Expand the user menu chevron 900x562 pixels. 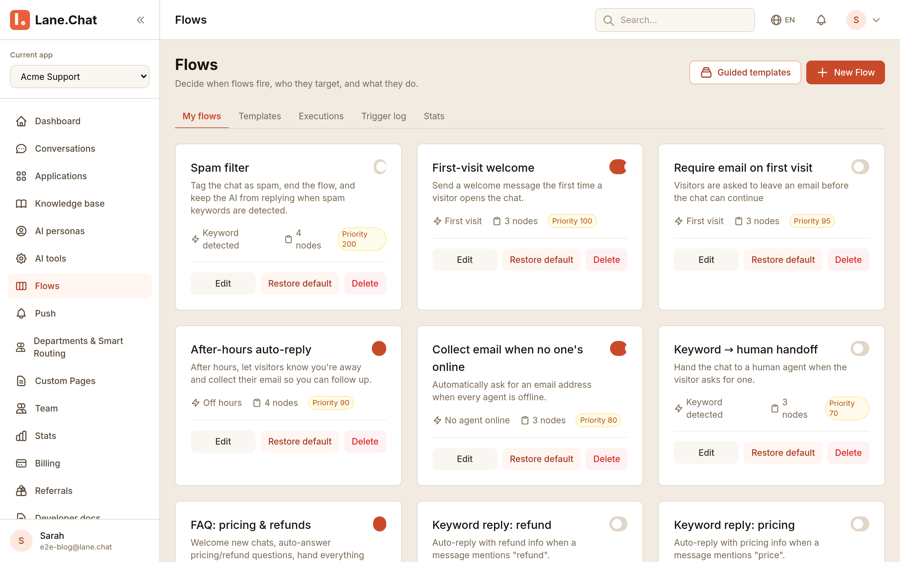pos(876,20)
